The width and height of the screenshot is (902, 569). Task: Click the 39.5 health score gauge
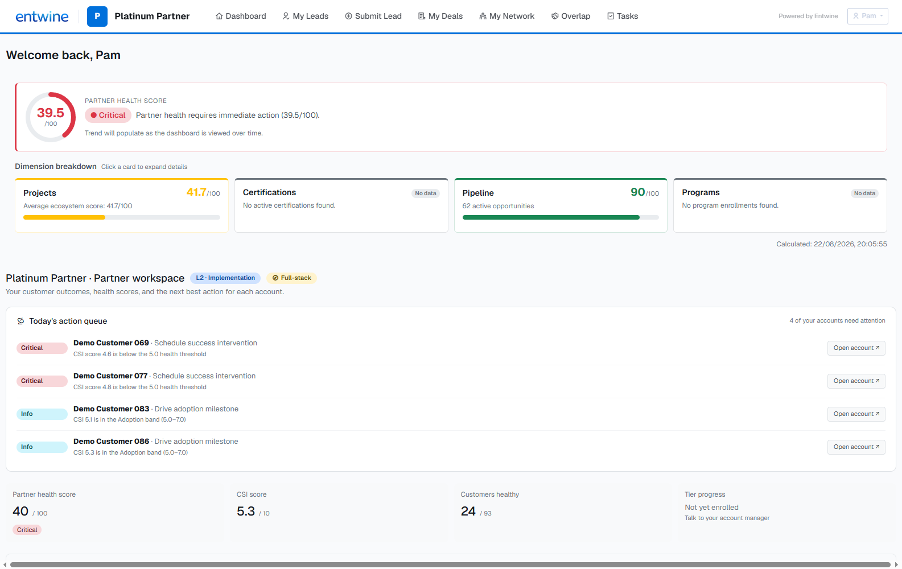pos(51,117)
